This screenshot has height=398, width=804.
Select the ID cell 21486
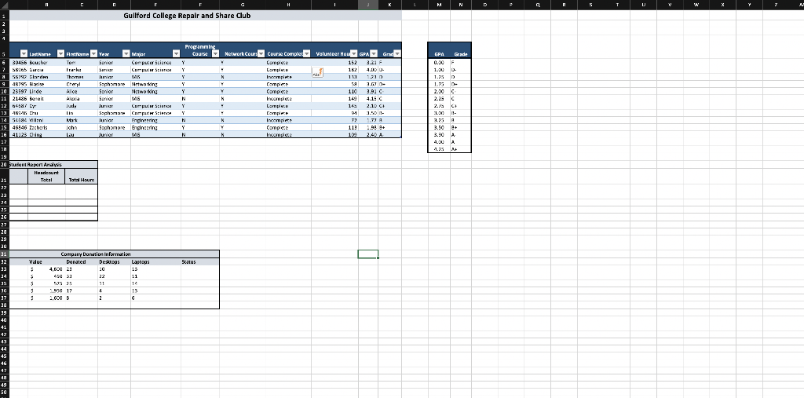point(19,98)
